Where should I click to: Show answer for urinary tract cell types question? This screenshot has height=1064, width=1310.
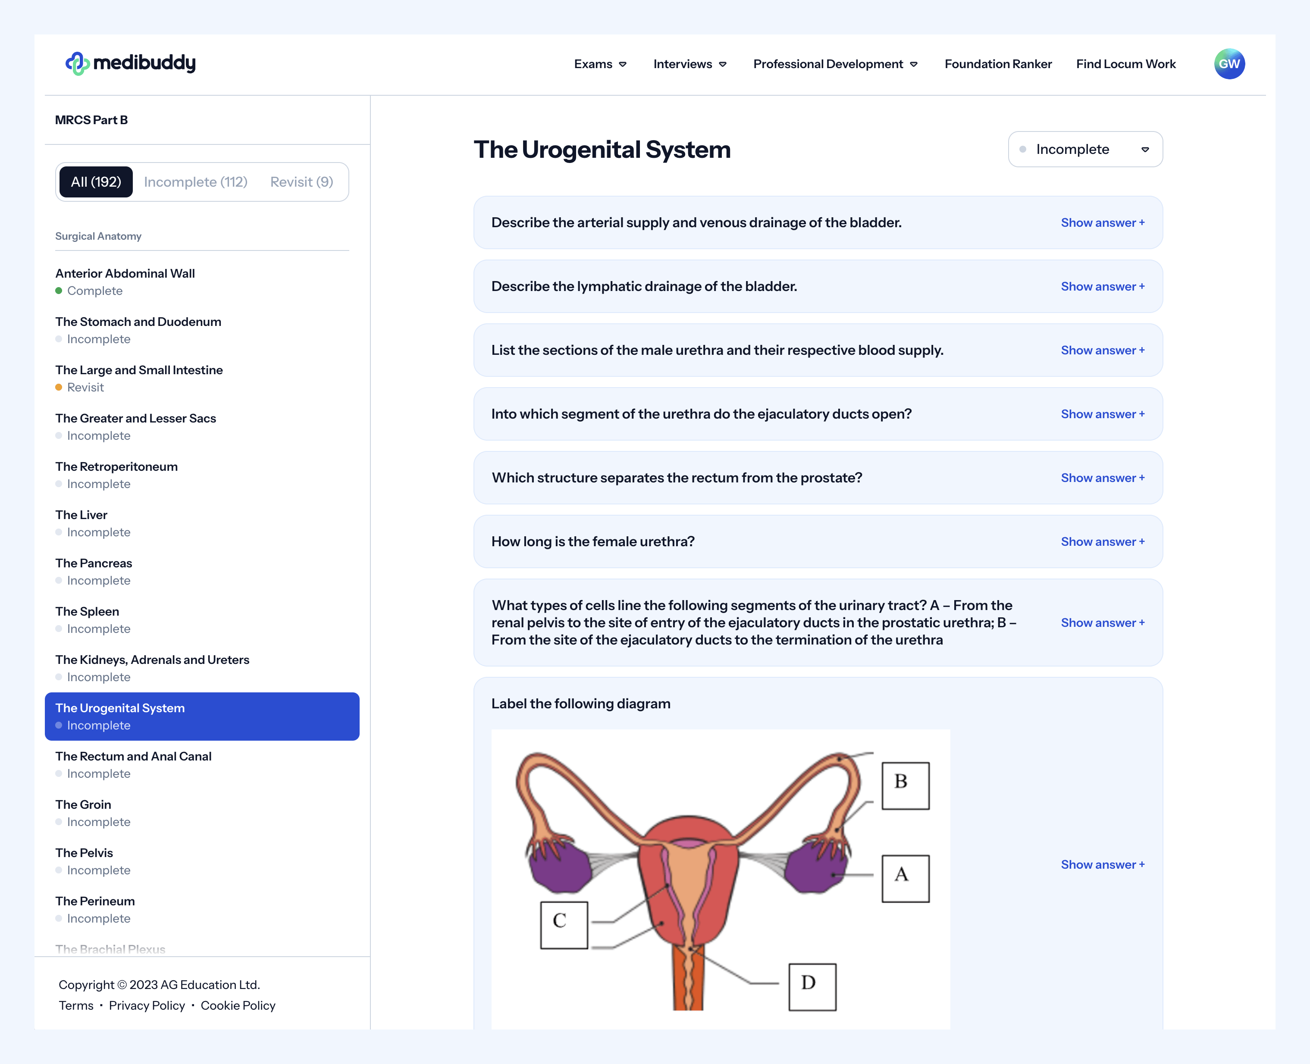point(1103,623)
